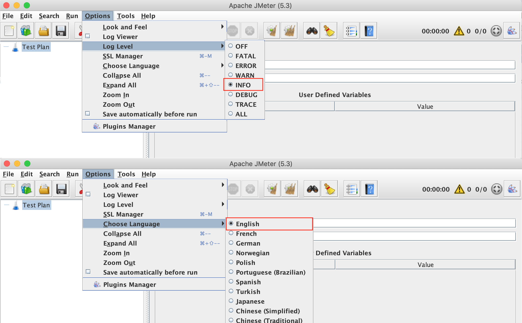Open the Edit menu in top window
Screen dimensions: 522x323
pos(26,16)
